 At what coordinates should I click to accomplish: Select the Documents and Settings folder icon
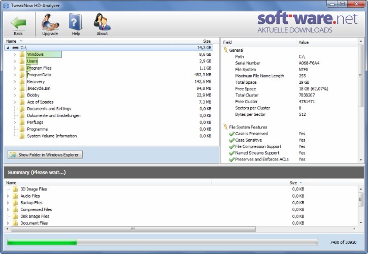[22, 109]
